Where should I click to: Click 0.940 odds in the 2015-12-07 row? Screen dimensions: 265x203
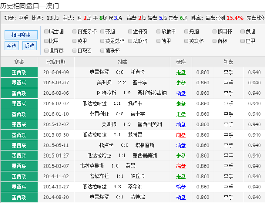(x=255, y=124)
